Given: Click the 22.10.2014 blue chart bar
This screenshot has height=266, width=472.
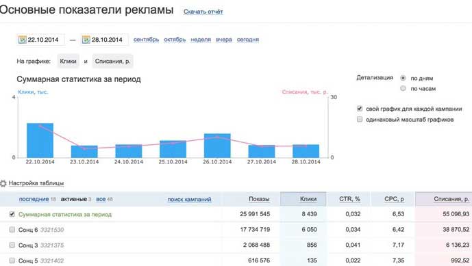Looking at the screenshot, I should tap(40, 140).
